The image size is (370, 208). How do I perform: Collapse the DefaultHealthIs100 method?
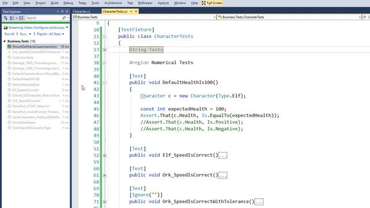click(x=105, y=83)
